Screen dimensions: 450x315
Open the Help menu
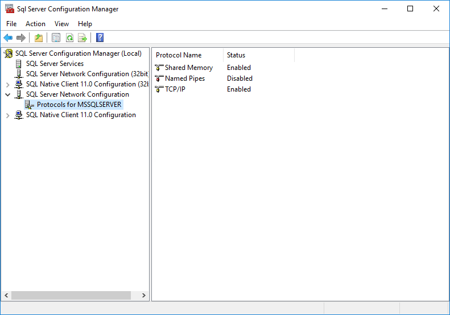point(85,24)
